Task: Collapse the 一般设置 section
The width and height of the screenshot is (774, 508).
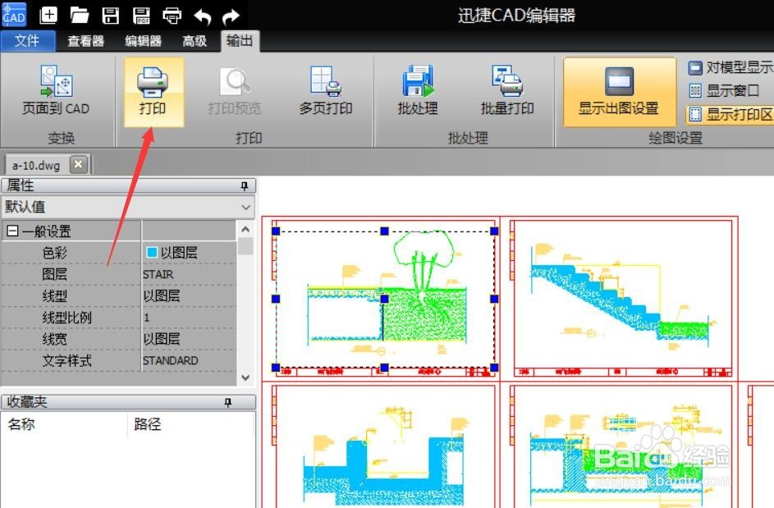Action: pos(12,231)
